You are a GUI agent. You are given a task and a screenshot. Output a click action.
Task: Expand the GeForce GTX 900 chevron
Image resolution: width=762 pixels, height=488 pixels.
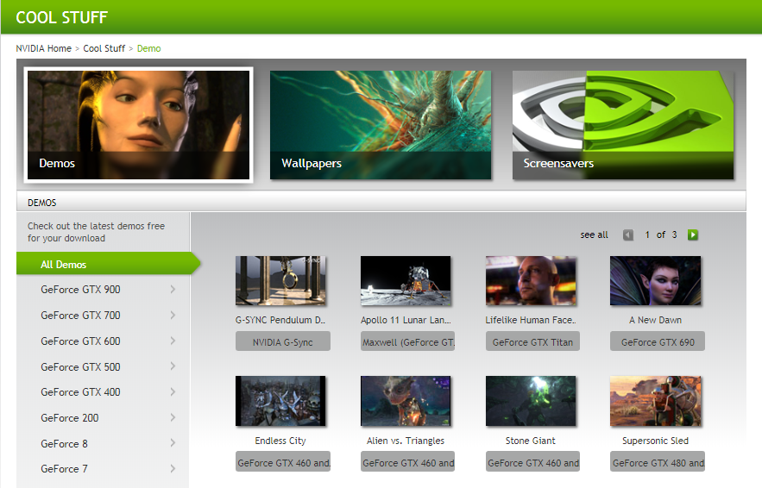click(173, 290)
